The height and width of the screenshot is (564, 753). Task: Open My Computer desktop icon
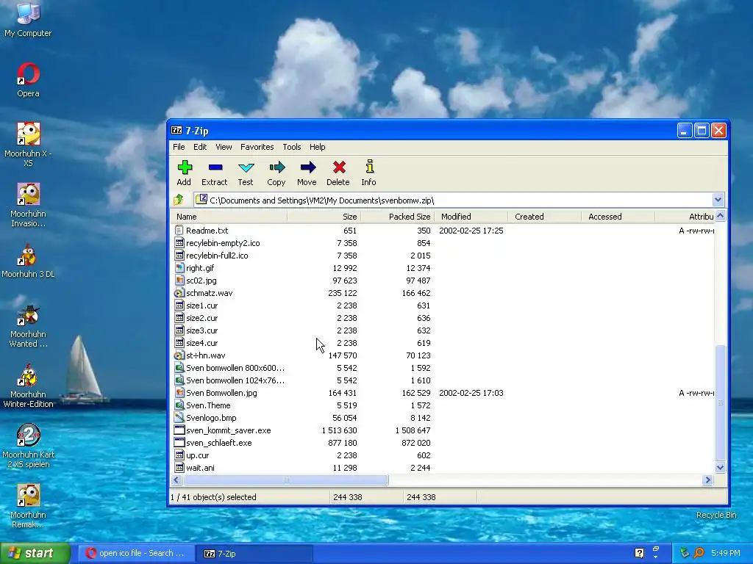(28, 19)
